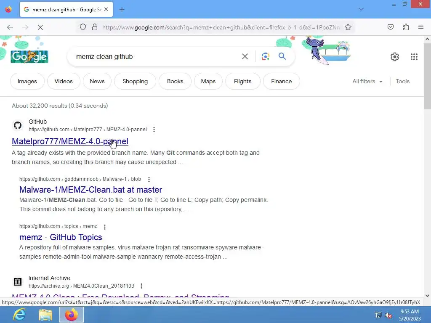The width and height of the screenshot is (431, 323).
Task: Open tracking protection shield icon
Action: [x=83, y=27]
